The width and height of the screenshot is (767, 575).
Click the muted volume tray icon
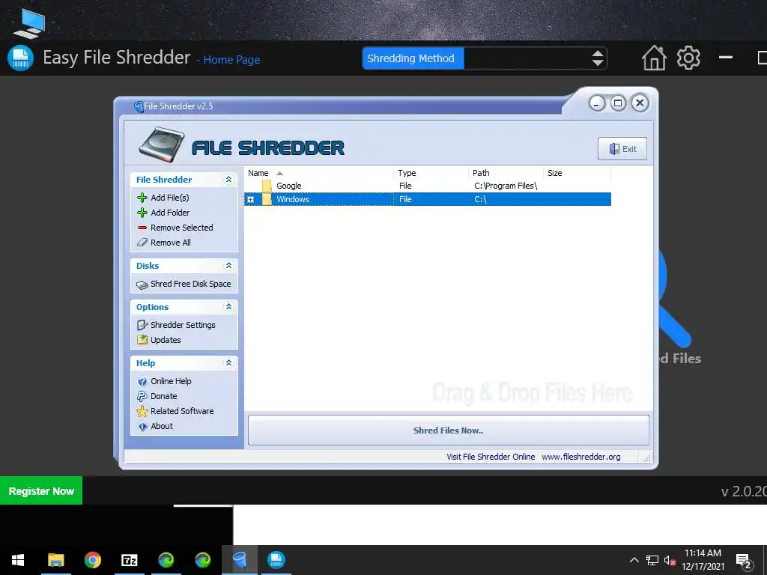click(x=670, y=560)
